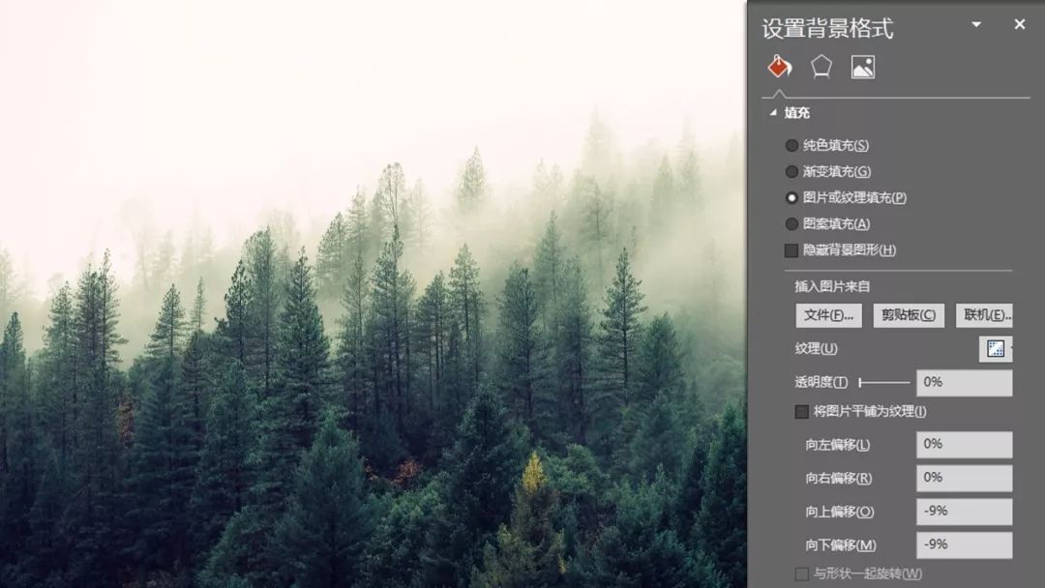The width and height of the screenshot is (1045, 588).
Task: Click the 透明度 slider track
Action: point(884,382)
